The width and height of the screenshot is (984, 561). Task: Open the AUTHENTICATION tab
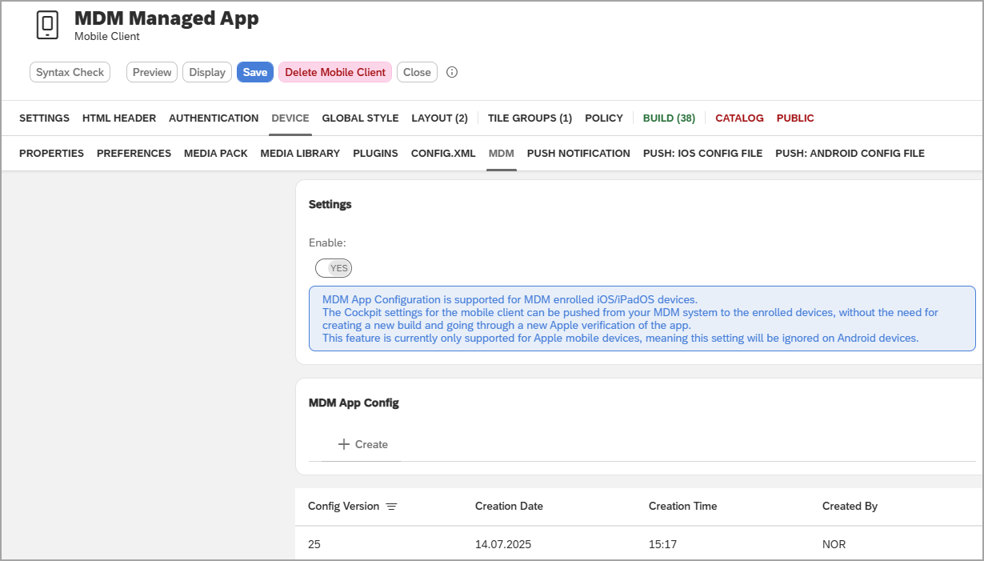213,118
